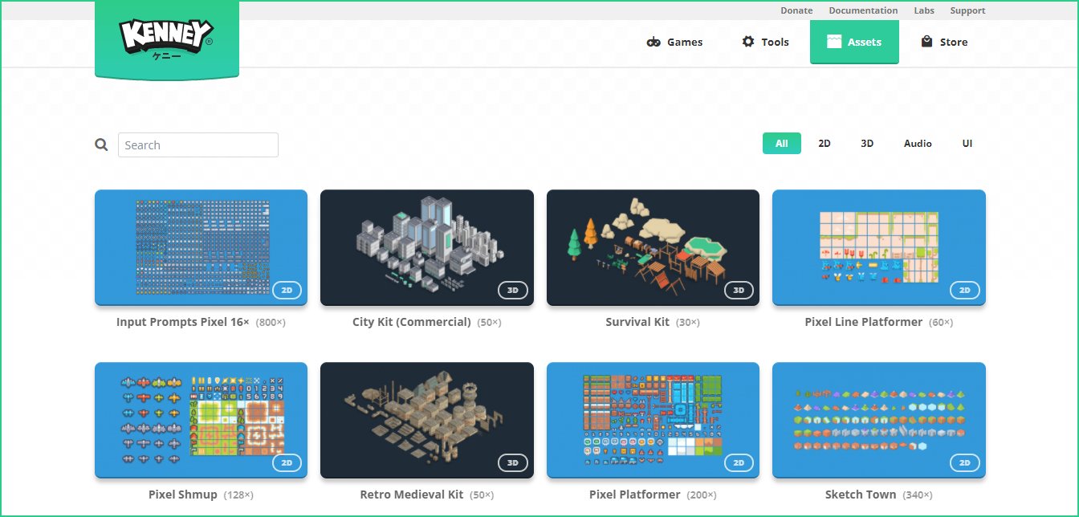Click the 3D badge on City Kit
Image resolution: width=1079 pixels, height=517 pixels.
pos(513,291)
